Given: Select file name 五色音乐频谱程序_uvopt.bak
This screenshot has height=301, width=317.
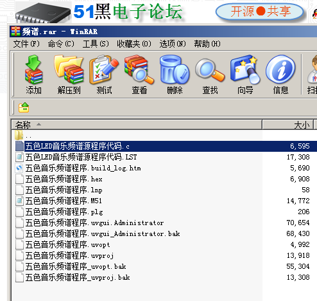Looking at the screenshot, I should (76, 266).
